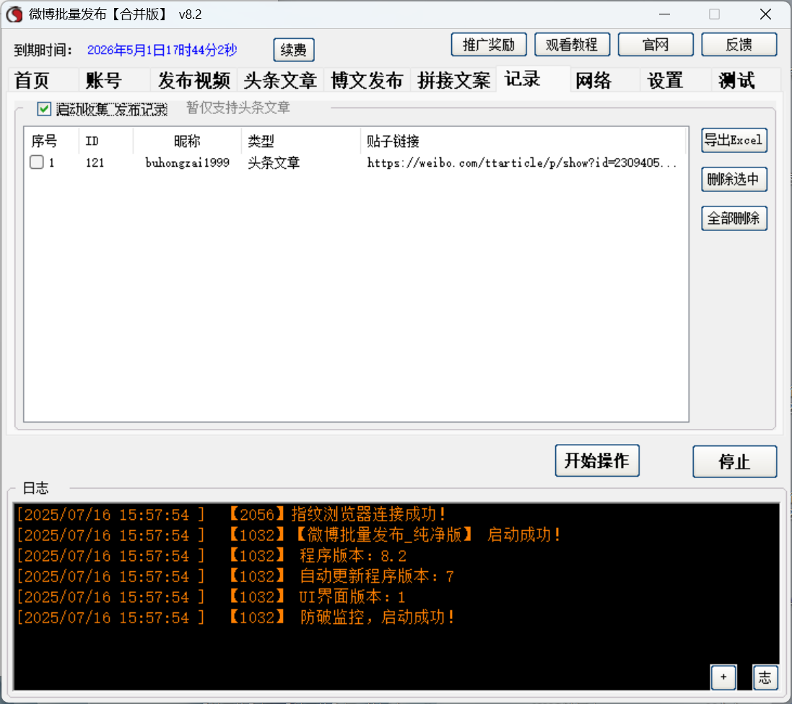This screenshot has height=704, width=792.
Task: Open 观看教程 tutorial button
Action: [x=572, y=45]
